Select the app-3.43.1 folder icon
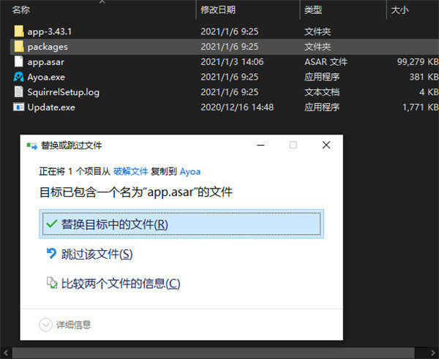The height and width of the screenshot is (359, 439). point(19,31)
